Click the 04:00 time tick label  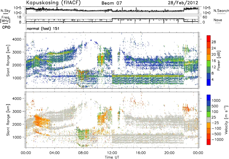click(54, 153)
